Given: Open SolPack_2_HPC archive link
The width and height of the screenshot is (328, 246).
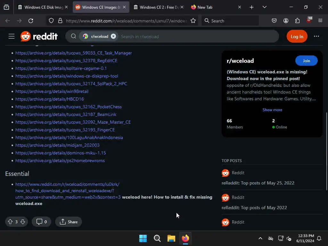Looking at the screenshot, I should tap(71, 84).
